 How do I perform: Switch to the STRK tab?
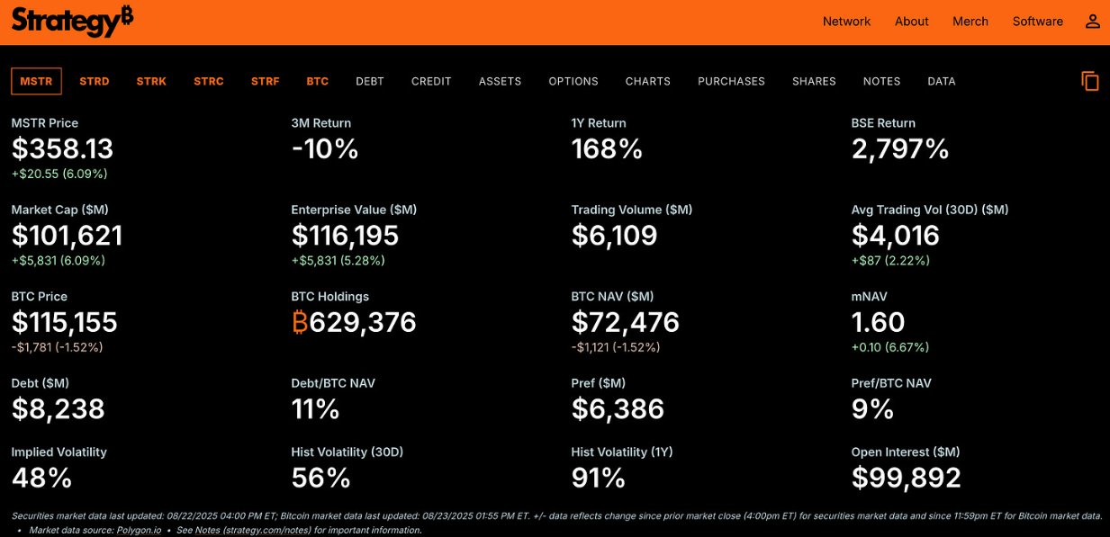pos(151,81)
